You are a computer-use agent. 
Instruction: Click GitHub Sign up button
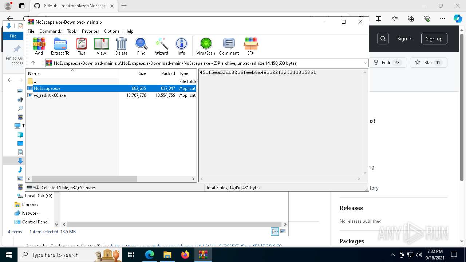(434, 39)
